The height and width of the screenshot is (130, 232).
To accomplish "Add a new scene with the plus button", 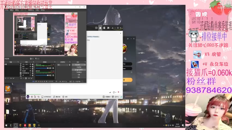I will point(6,78).
